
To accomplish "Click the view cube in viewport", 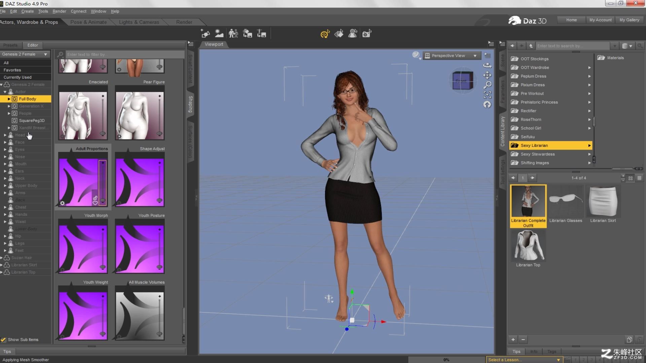I will 463,81.
